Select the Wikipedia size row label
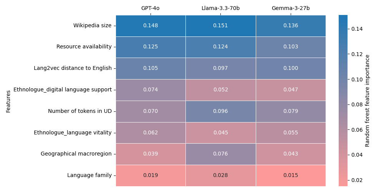 [x=92, y=26]
